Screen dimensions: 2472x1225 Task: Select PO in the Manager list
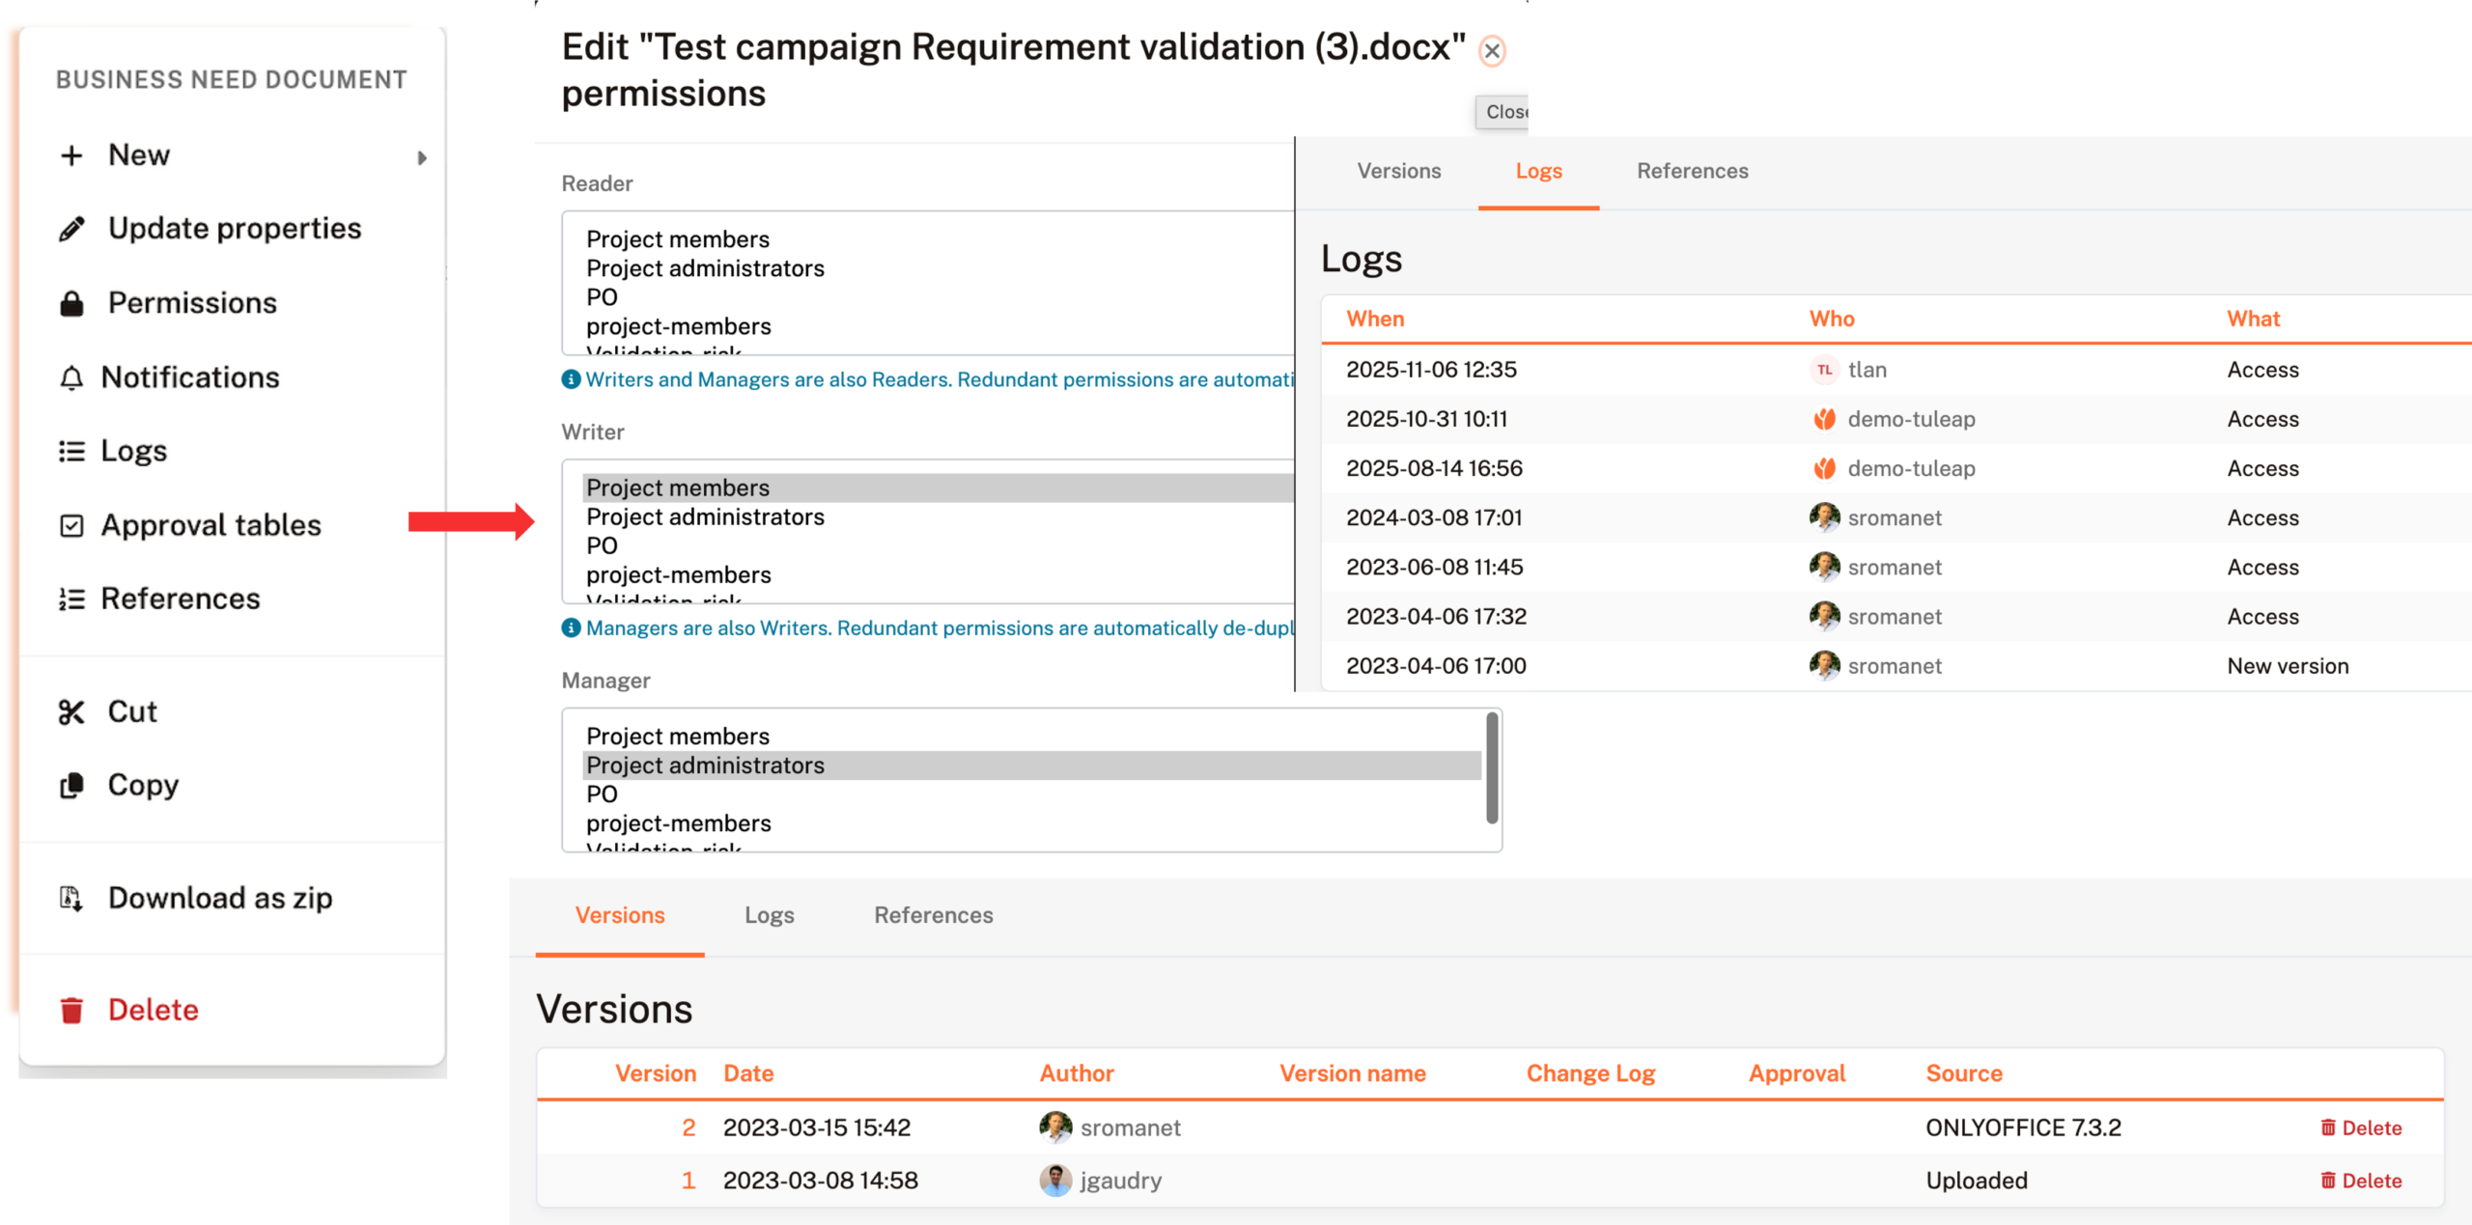tap(602, 794)
